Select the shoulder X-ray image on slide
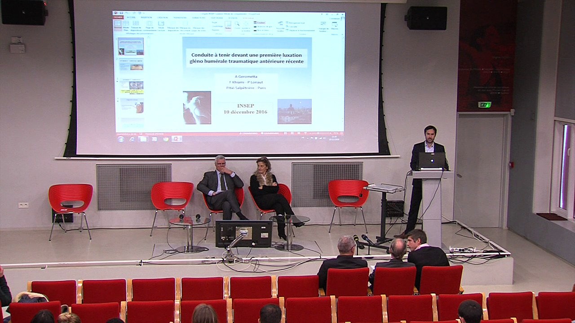This screenshot has height=323, width=575. (x=197, y=108)
